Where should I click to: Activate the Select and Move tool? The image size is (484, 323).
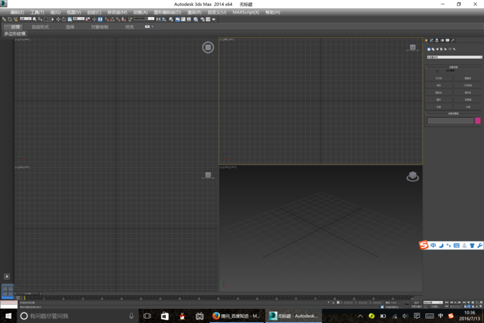click(x=58, y=19)
